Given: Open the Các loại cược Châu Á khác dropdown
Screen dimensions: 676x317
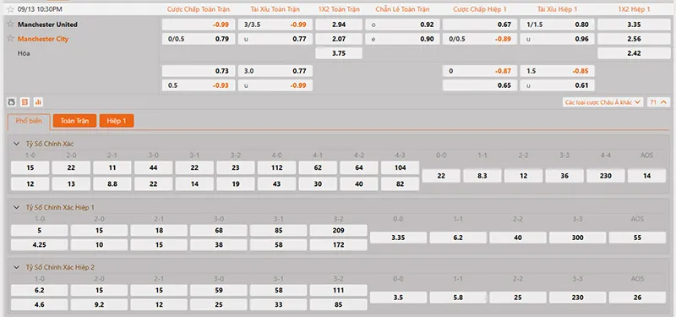Looking at the screenshot, I should coord(602,102).
